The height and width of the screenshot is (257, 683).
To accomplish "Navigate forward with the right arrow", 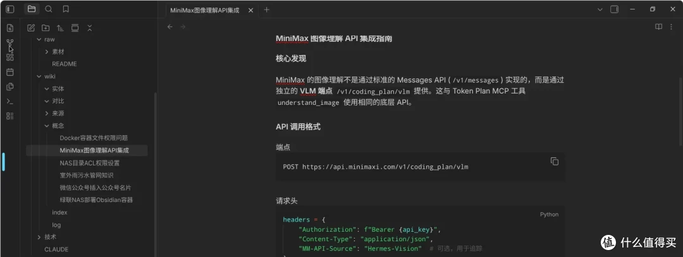I will click(x=183, y=27).
